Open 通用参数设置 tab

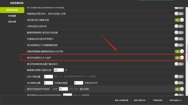[x=12, y=10]
